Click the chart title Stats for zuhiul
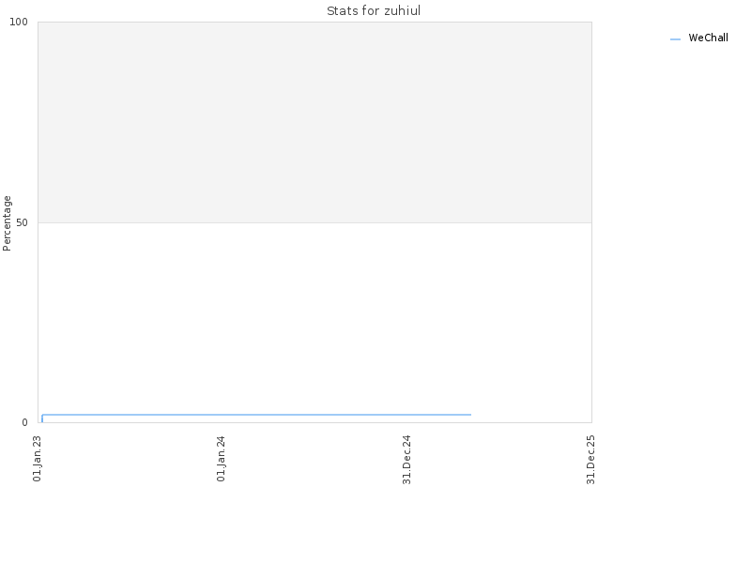 tap(374, 11)
